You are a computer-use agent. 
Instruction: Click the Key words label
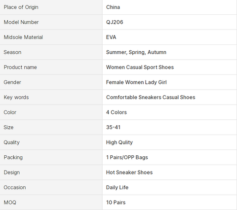click(16, 97)
